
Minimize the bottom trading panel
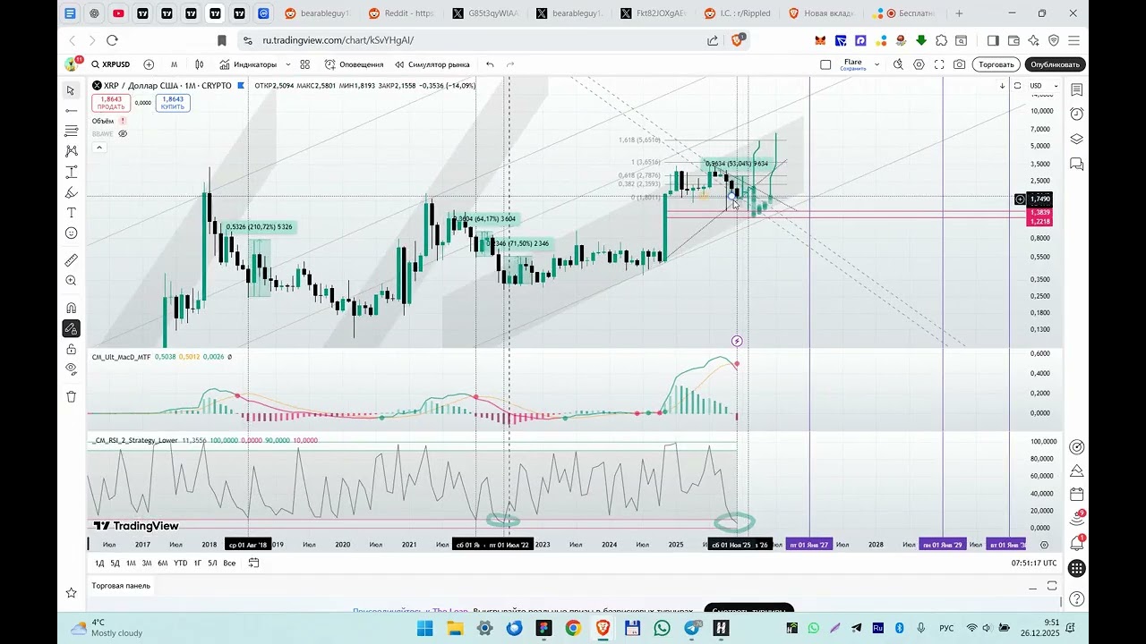tap(1032, 587)
